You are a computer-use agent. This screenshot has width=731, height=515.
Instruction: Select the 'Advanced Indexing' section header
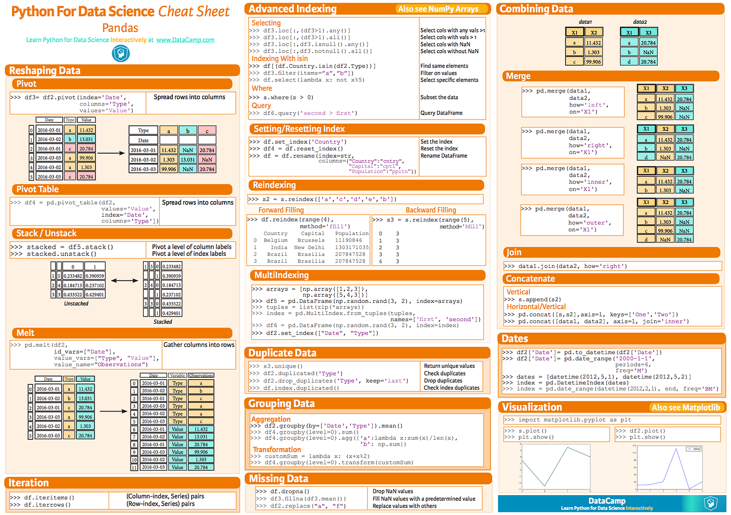(292, 9)
